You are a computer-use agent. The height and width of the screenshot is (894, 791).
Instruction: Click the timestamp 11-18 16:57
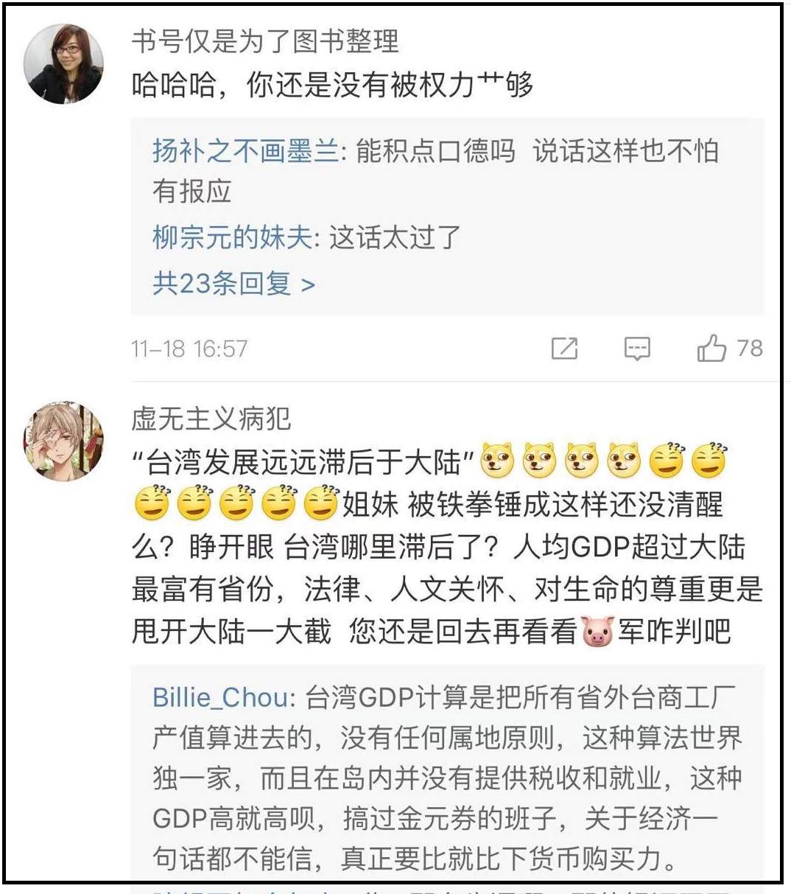(189, 349)
